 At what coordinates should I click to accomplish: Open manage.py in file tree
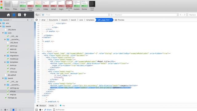(x=12, y=98)
